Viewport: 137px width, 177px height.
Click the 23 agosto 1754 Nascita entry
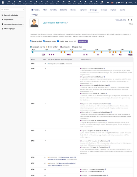pos(60,64)
